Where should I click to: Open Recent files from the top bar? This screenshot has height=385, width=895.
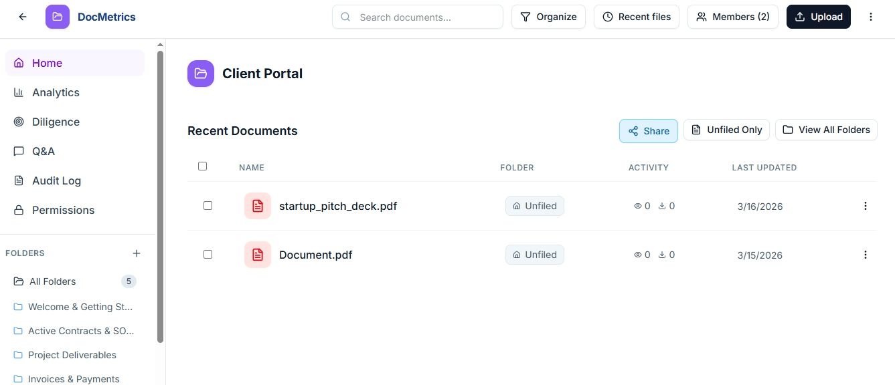(636, 16)
